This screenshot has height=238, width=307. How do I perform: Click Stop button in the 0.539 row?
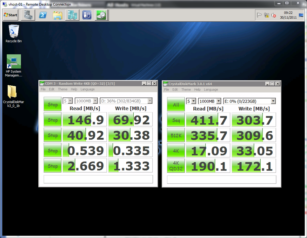point(52,150)
